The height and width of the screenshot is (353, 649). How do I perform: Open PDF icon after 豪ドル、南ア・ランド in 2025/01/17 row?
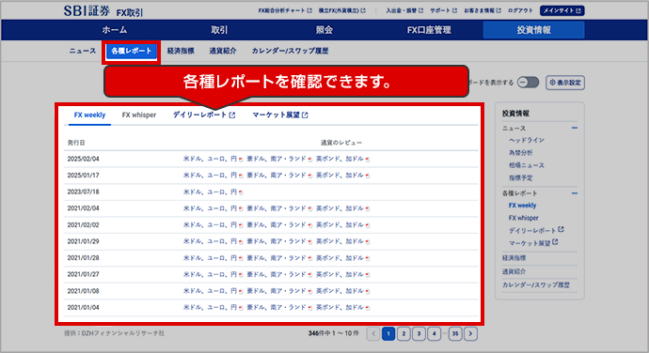pyautogui.click(x=310, y=176)
